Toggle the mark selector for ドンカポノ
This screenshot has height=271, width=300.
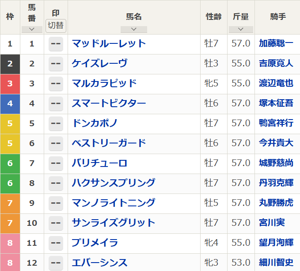click(x=56, y=124)
